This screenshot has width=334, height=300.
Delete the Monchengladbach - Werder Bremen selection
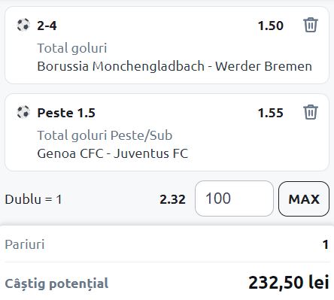pyautogui.click(x=311, y=25)
